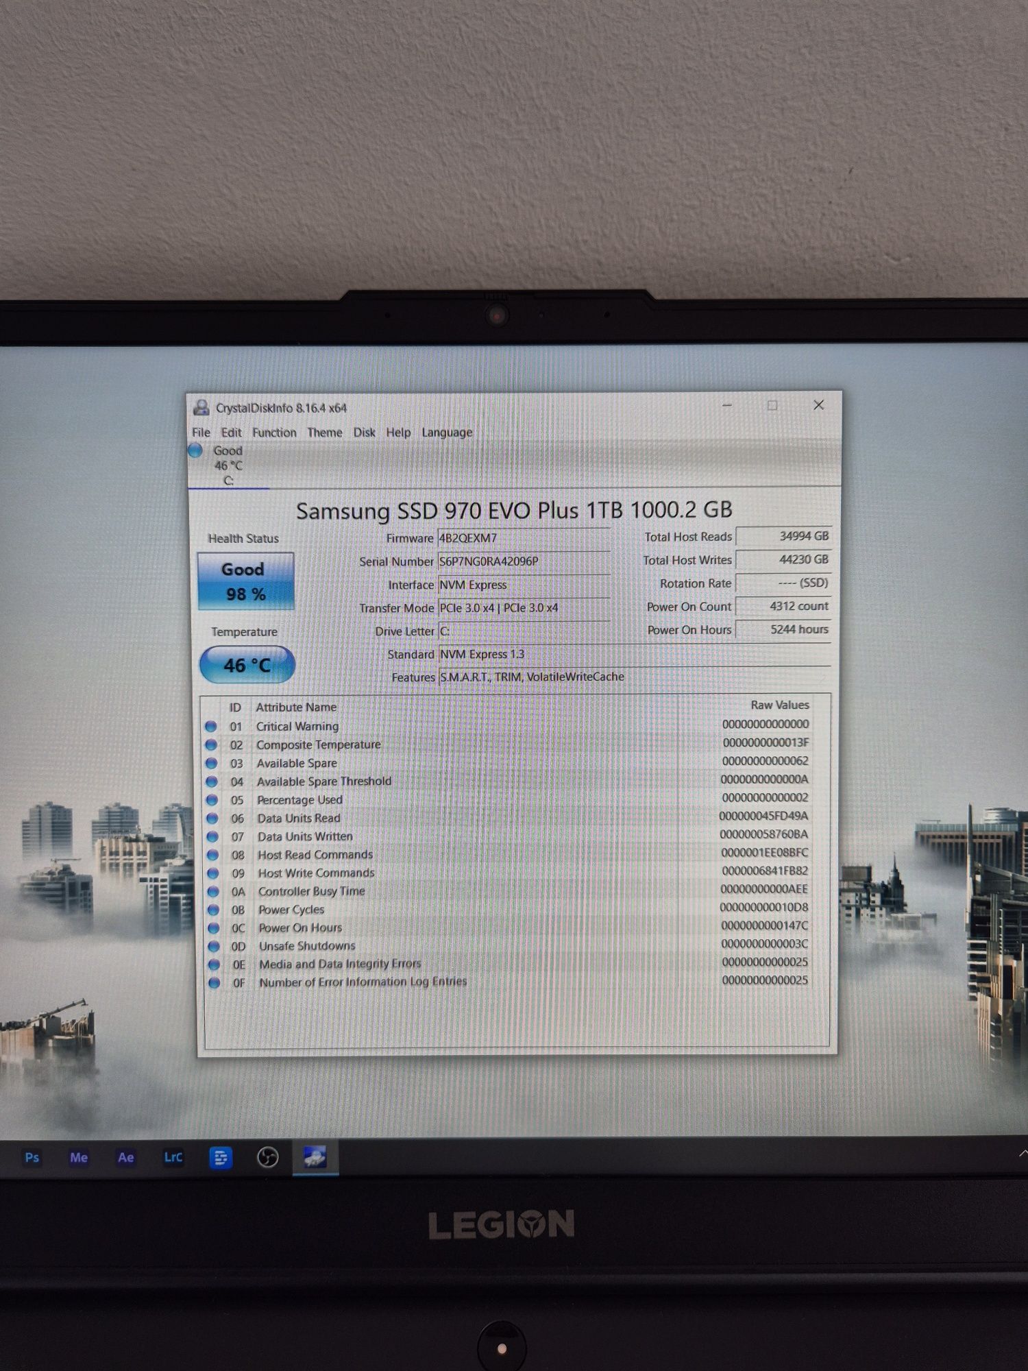Open the Theme menu
Image resolution: width=1028 pixels, height=1371 pixels.
(324, 433)
